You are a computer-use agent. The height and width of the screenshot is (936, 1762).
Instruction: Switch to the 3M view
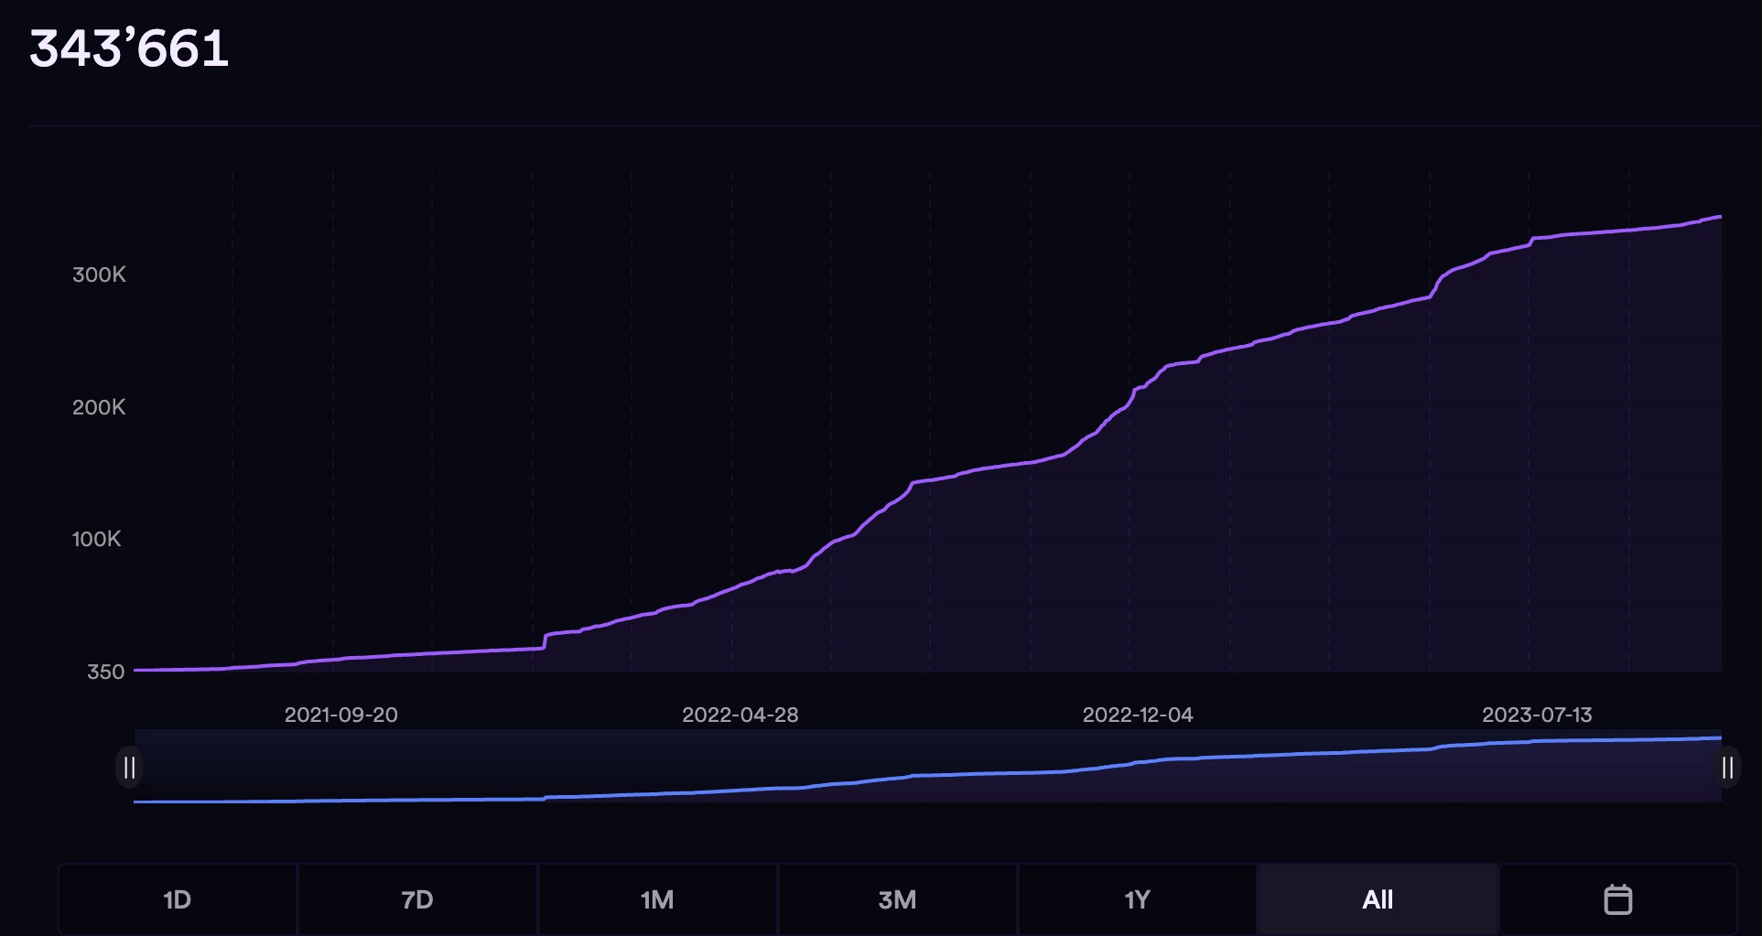897,898
